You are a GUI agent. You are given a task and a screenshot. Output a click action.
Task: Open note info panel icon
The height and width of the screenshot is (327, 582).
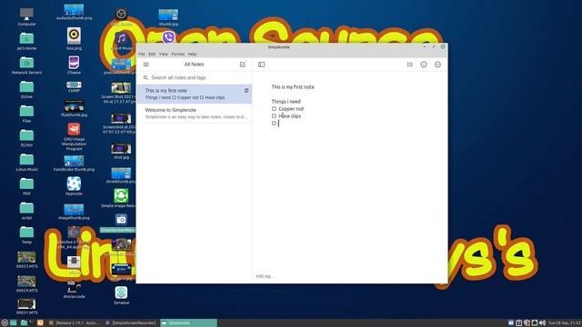tap(424, 64)
